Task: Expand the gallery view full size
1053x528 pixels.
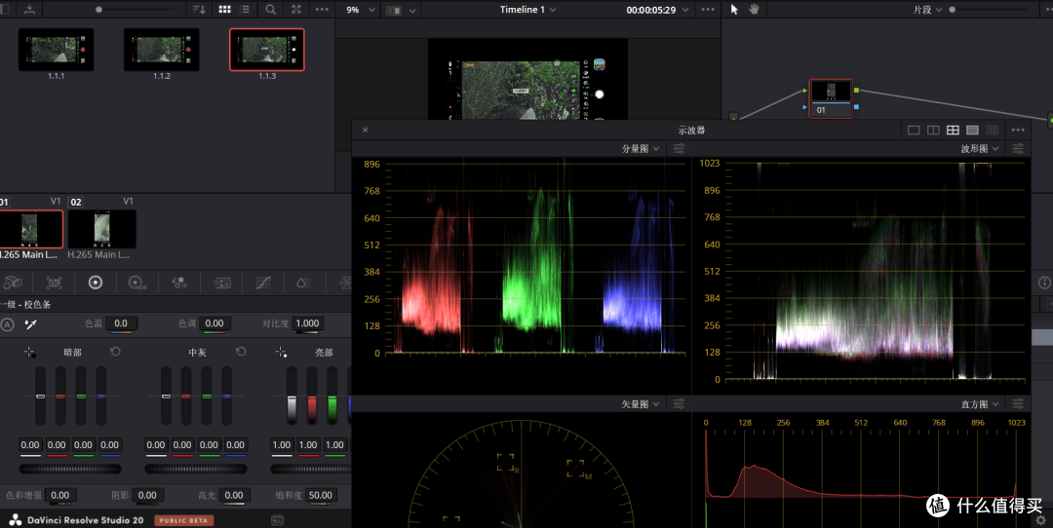Action: coord(296,10)
